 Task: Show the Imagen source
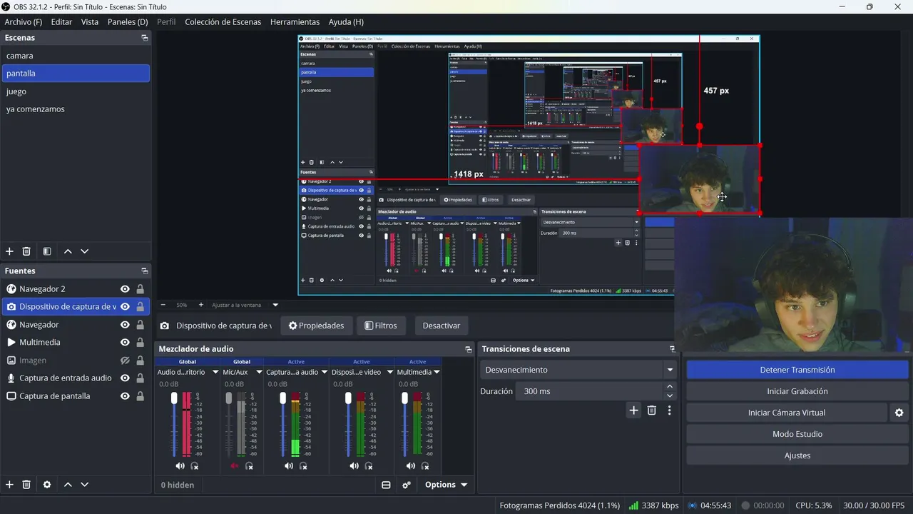tap(125, 361)
